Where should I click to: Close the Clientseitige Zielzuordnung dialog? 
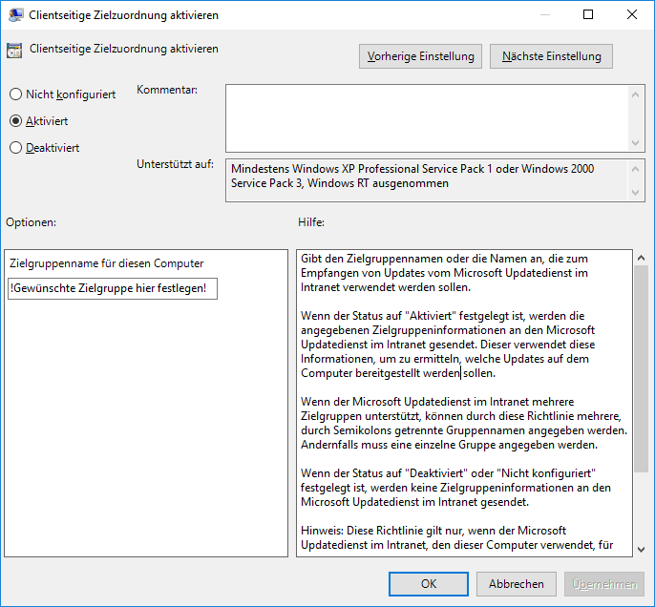click(x=632, y=15)
